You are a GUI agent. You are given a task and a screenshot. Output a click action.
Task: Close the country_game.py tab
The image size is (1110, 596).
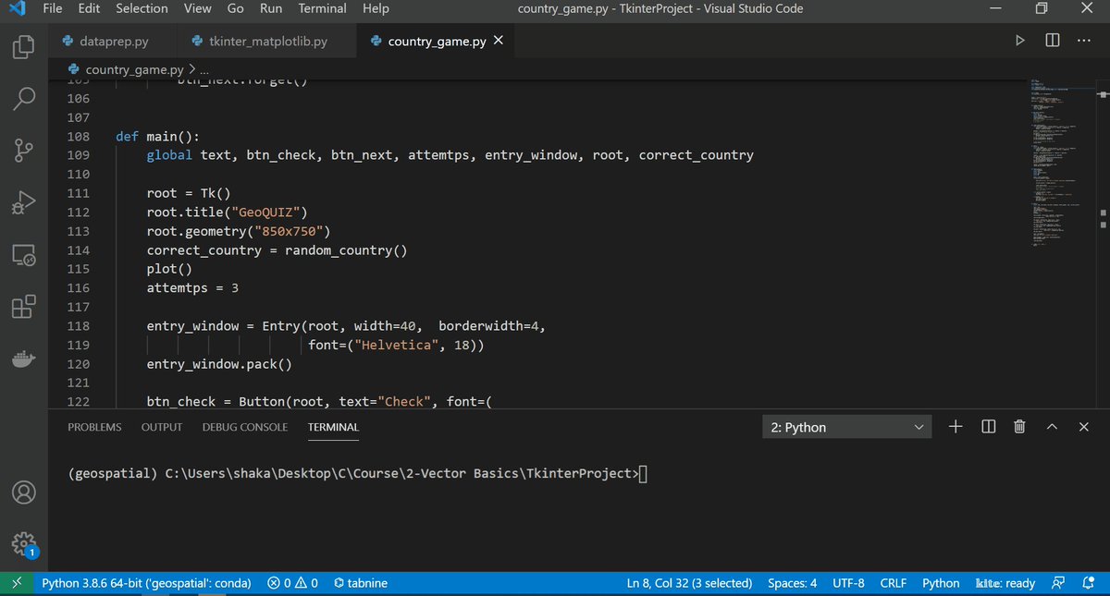pos(498,41)
